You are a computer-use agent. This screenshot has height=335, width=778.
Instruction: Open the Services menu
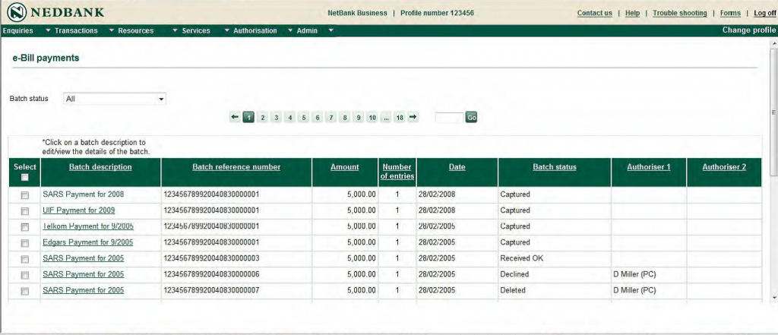[x=196, y=30]
